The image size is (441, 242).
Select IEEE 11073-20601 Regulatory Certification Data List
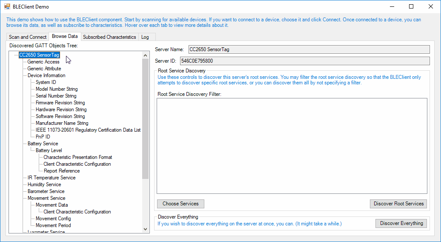[88, 130]
